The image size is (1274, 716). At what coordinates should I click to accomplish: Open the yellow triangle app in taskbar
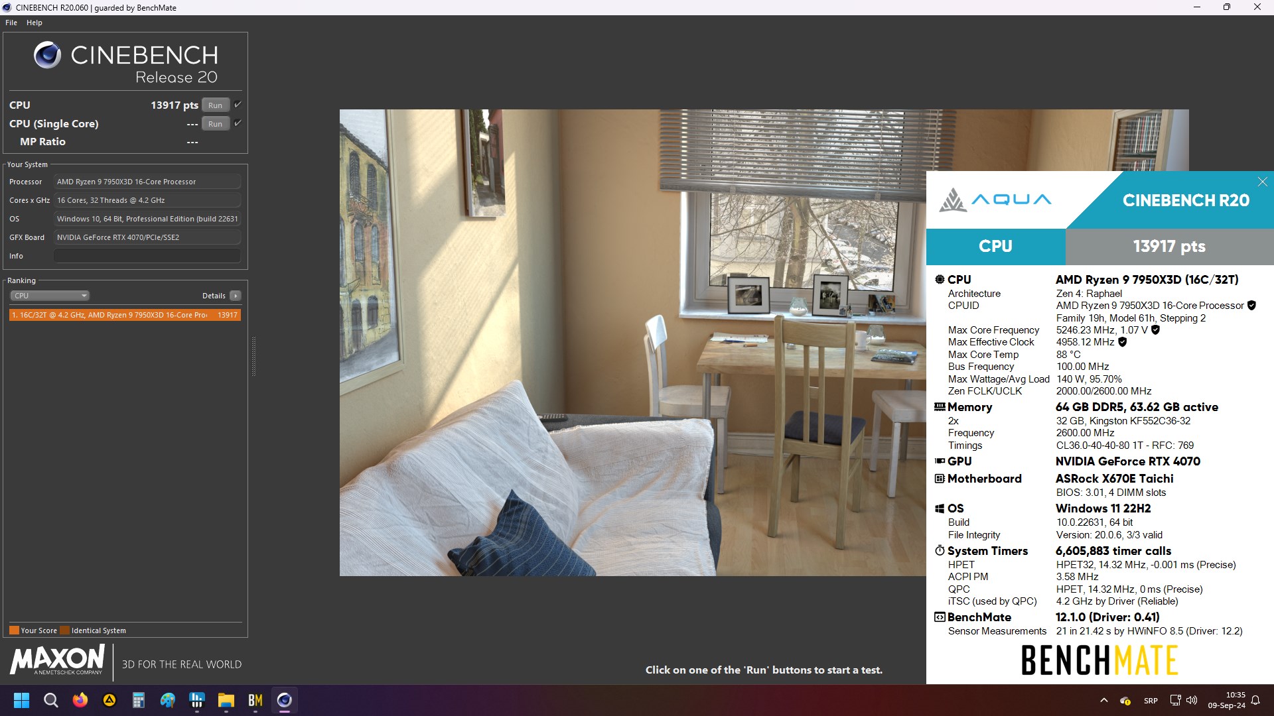[x=109, y=700]
